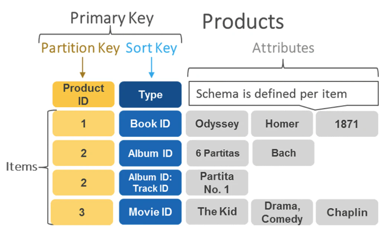Click the Partita No. 1 box

217,183
